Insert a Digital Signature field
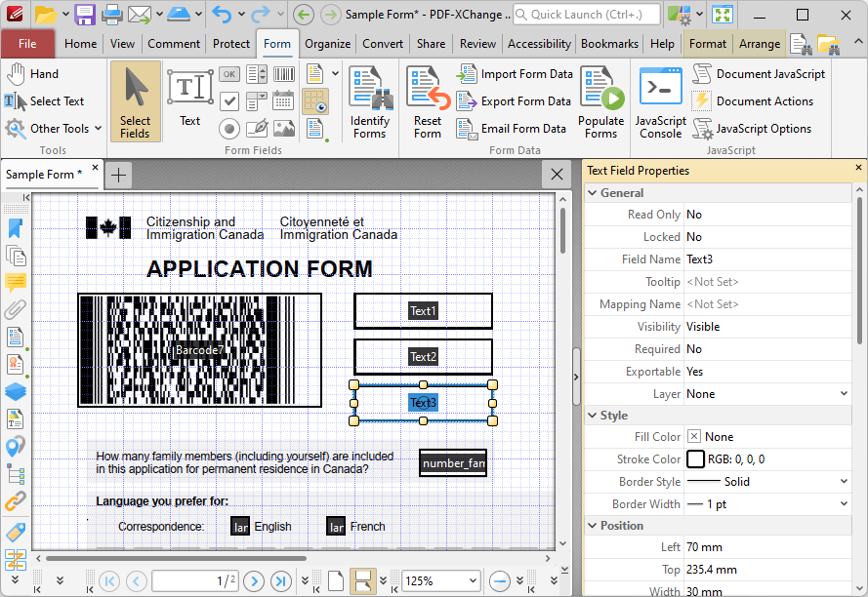This screenshot has height=597, width=868. click(x=256, y=127)
